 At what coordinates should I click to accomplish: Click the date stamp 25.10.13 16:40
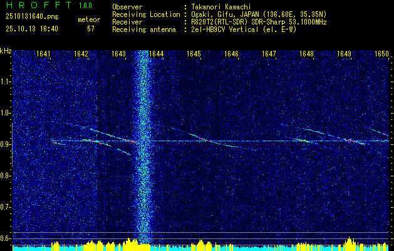click(x=32, y=29)
